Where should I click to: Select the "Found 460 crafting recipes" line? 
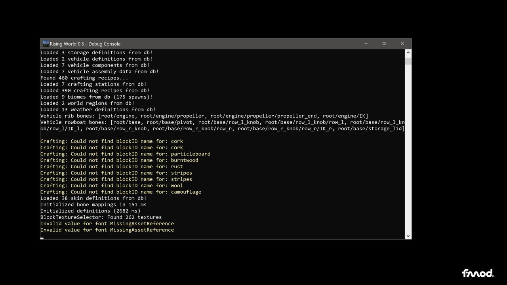84,78
